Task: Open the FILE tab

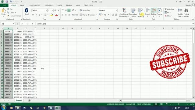Action: tap(4, 5)
